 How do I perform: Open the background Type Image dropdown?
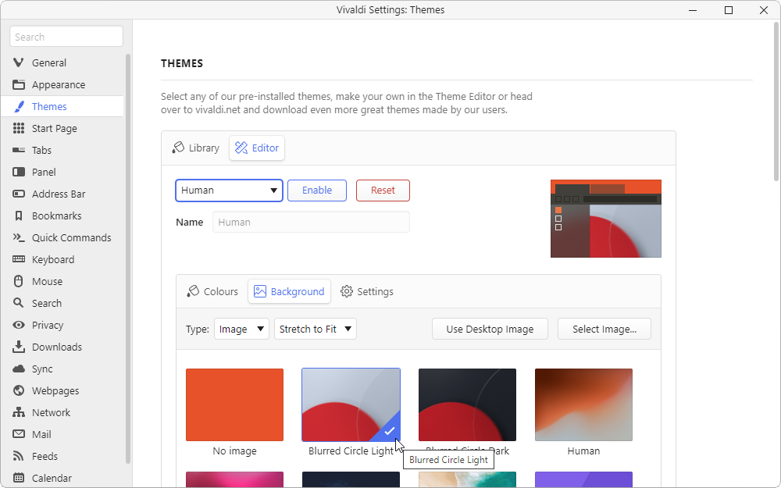click(241, 329)
